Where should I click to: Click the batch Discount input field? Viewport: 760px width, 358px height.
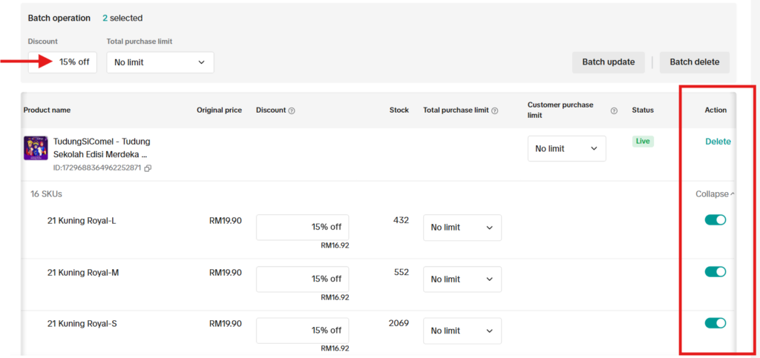62,62
